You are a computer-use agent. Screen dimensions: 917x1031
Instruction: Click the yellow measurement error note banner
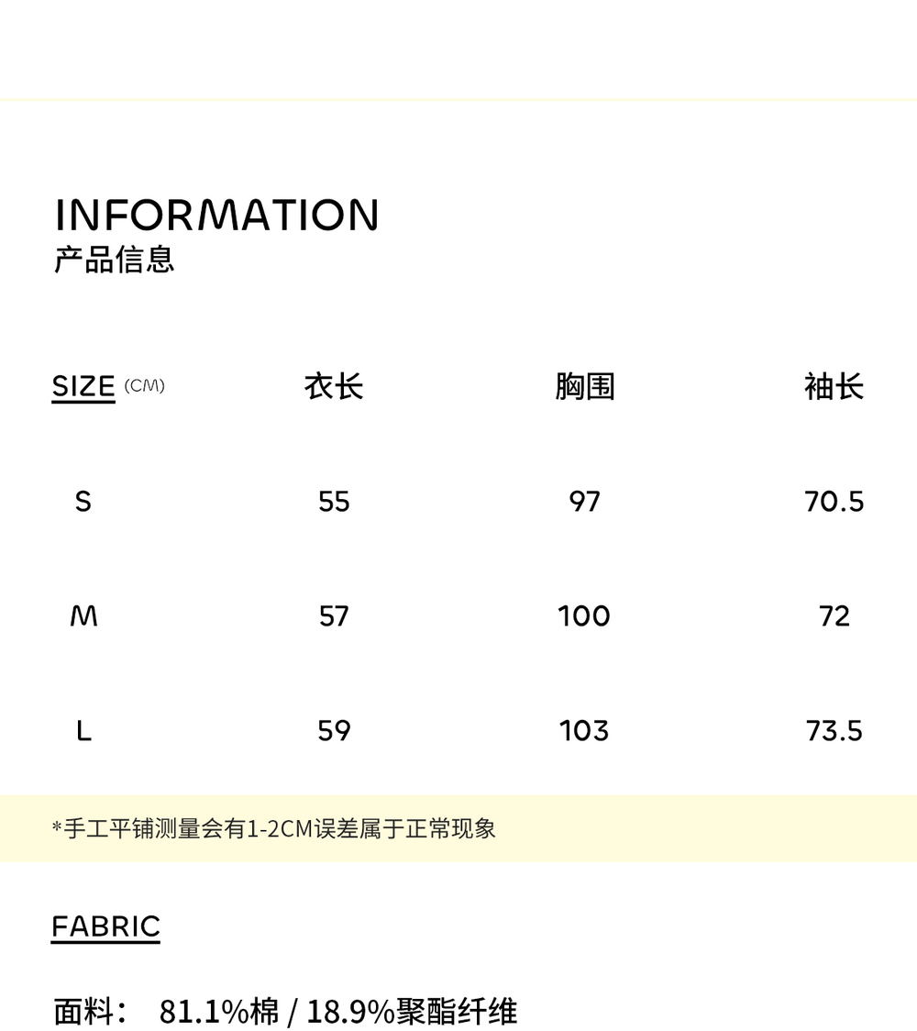coord(458,828)
